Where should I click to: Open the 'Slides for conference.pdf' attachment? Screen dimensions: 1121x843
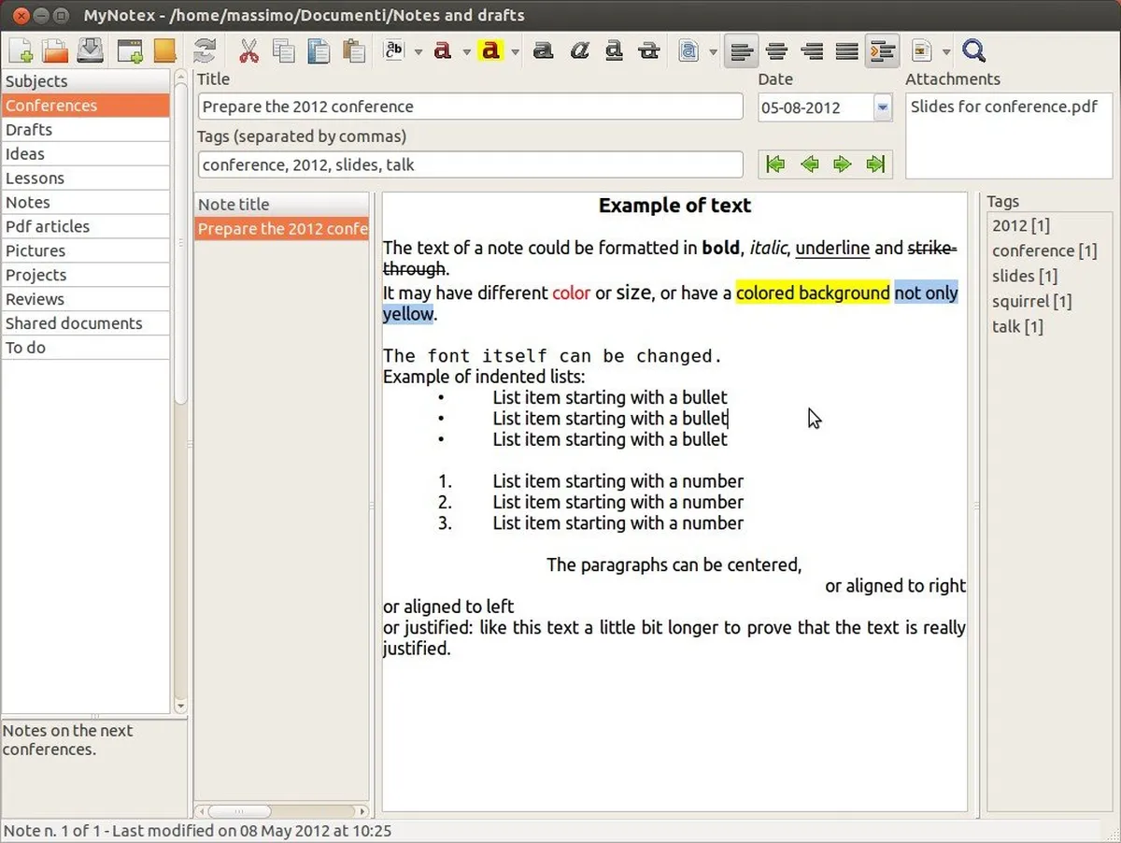1003,107
